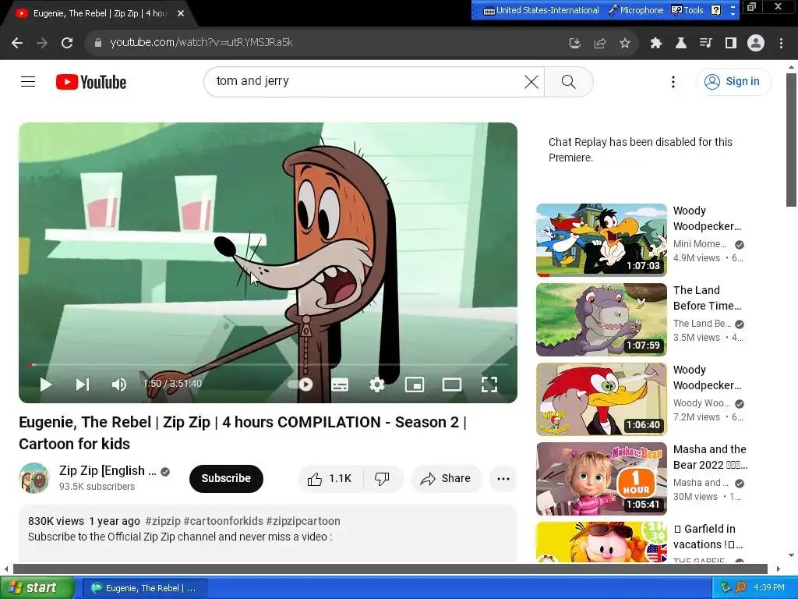Click the vertical page scrollbar thumb
Viewport: 798px width, 599px height.
point(791,140)
